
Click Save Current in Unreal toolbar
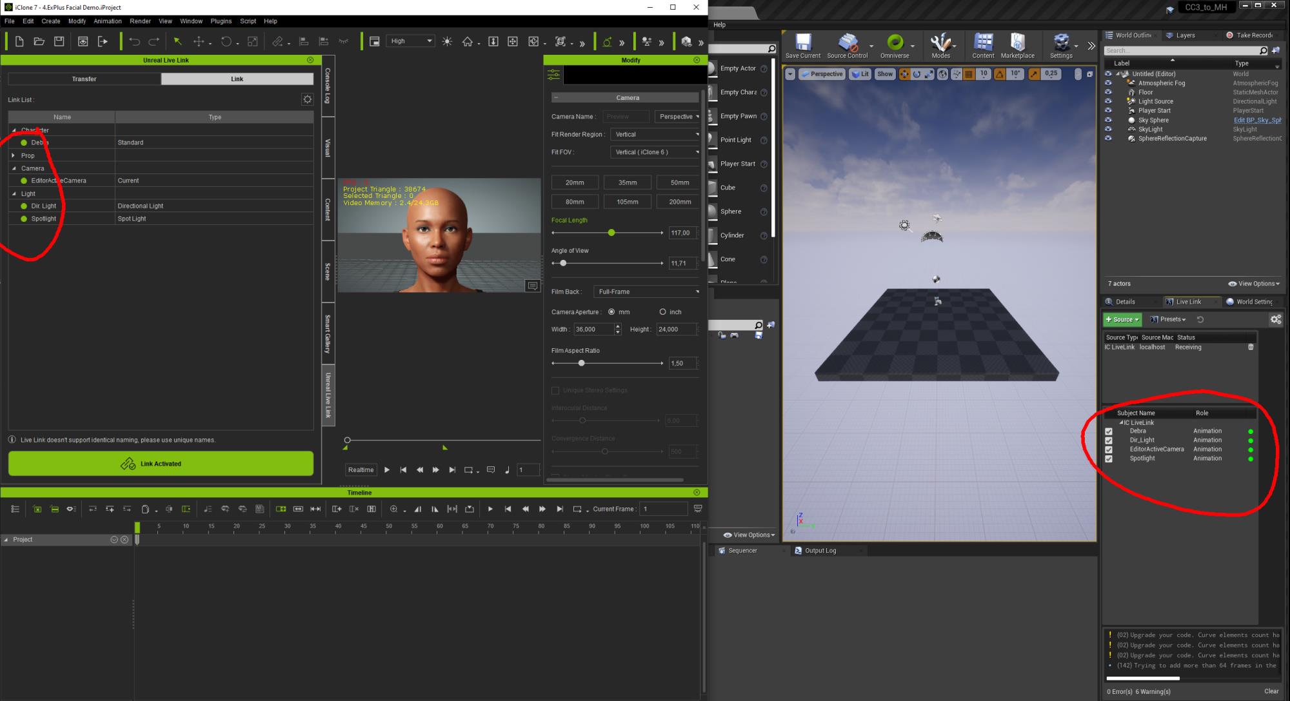point(803,46)
